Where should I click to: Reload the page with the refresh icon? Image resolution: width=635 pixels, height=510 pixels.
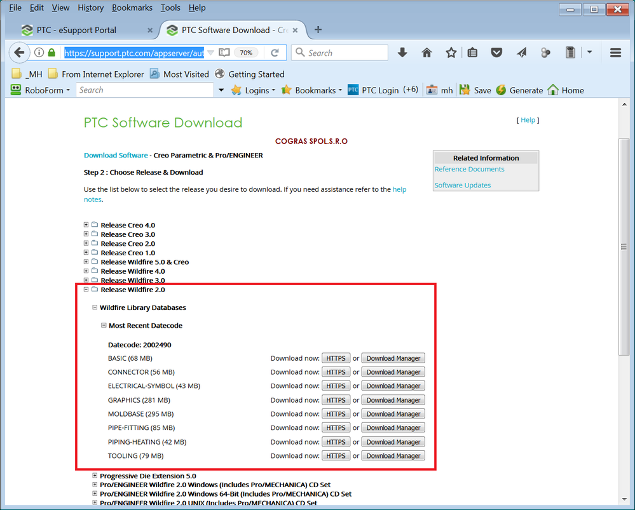click(275, 53)
